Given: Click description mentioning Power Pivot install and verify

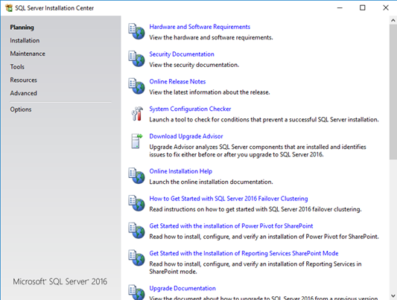Looking at the screenshot, I should click(x=264, y=237).
